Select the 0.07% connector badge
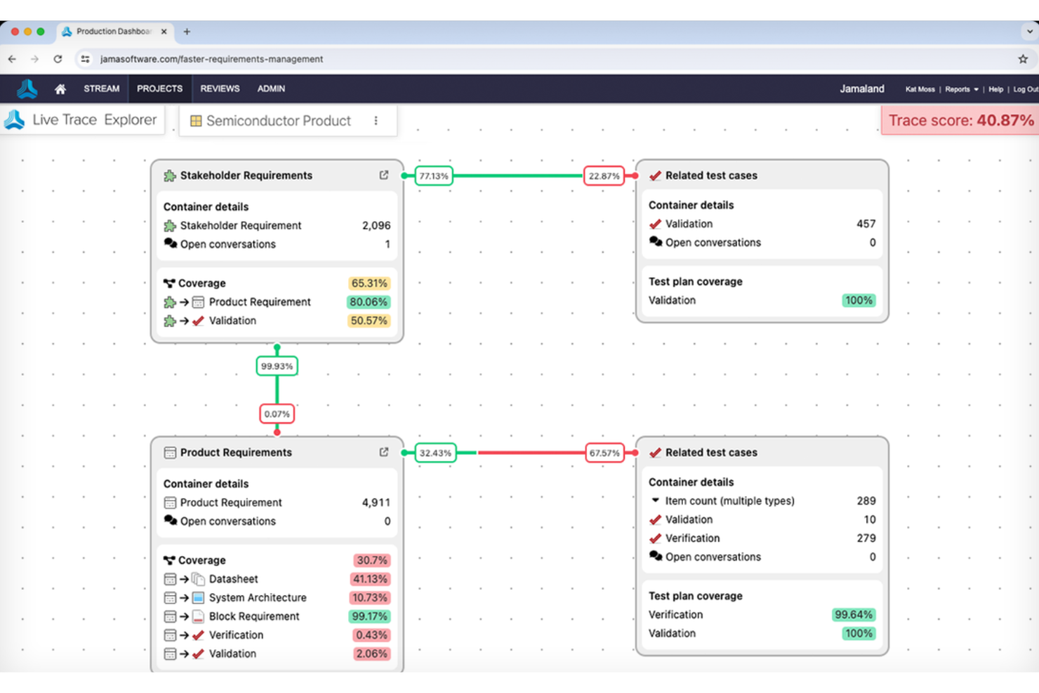This screenshot has width=1039, height=693. pos(277,414)
